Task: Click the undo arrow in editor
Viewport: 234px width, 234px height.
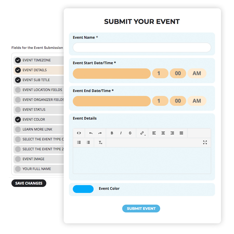Action: pyautogui.click(x=91, y=133)
